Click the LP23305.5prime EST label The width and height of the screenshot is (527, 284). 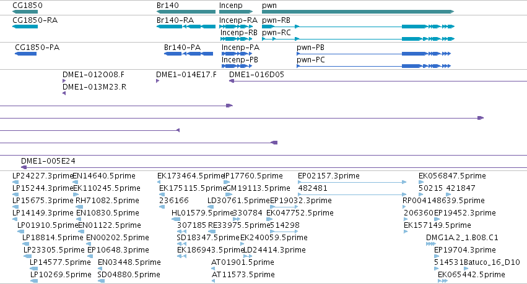pyautogui.click(x=54, y=250)
